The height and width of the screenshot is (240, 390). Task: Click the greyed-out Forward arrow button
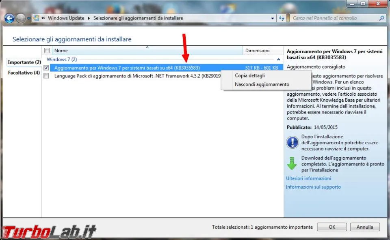pos(21,18)
